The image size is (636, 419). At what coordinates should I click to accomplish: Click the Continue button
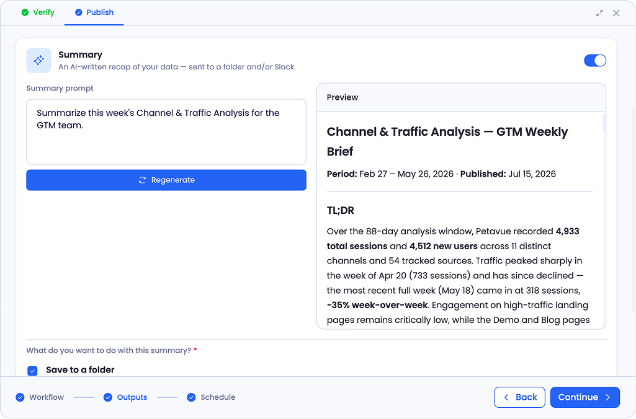[x=585, y=397]
